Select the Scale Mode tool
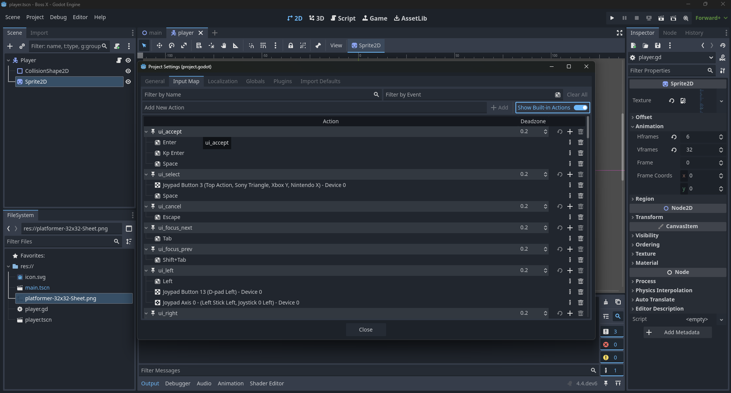Viewport: 731px width, 393px height. pyautogui.click(x=184, y=45)
